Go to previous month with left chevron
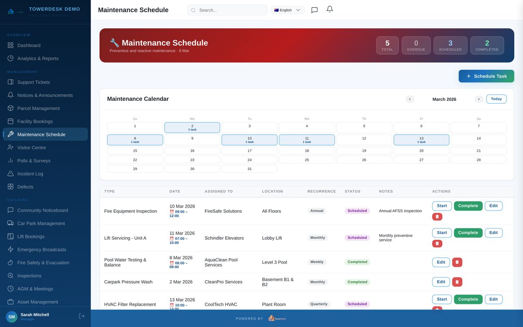The image size is (523, 327). [410, 99]
